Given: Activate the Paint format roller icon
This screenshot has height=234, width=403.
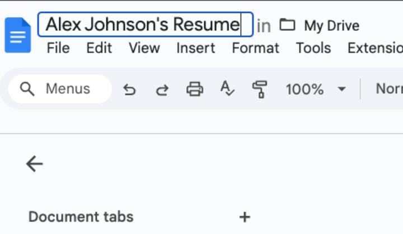Looking at the screenshot, I should click(260, 89).
